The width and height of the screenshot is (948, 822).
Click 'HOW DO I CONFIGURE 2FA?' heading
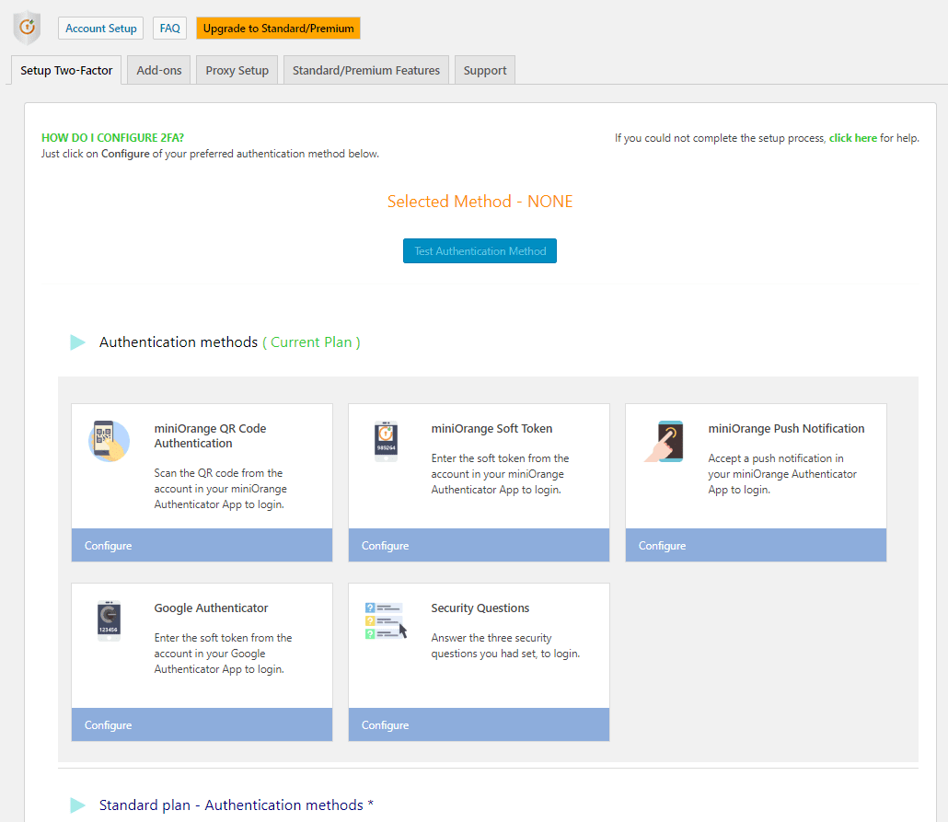click(x=112, y=137)
